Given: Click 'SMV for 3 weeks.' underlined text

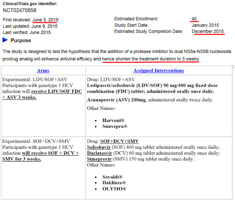Looking at the screenshot, I should pyautogui.click(x=22, y=159).
